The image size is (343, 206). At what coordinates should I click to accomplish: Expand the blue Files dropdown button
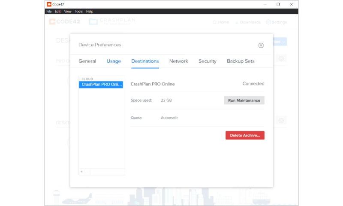(280, 42)
